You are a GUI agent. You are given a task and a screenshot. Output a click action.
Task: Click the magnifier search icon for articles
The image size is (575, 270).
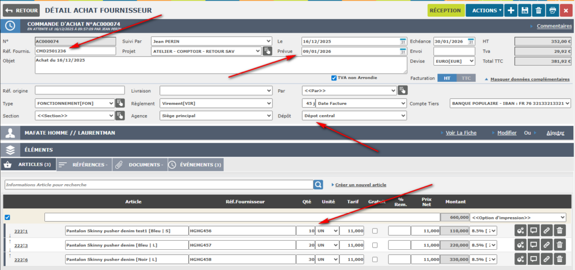(318, 185)
